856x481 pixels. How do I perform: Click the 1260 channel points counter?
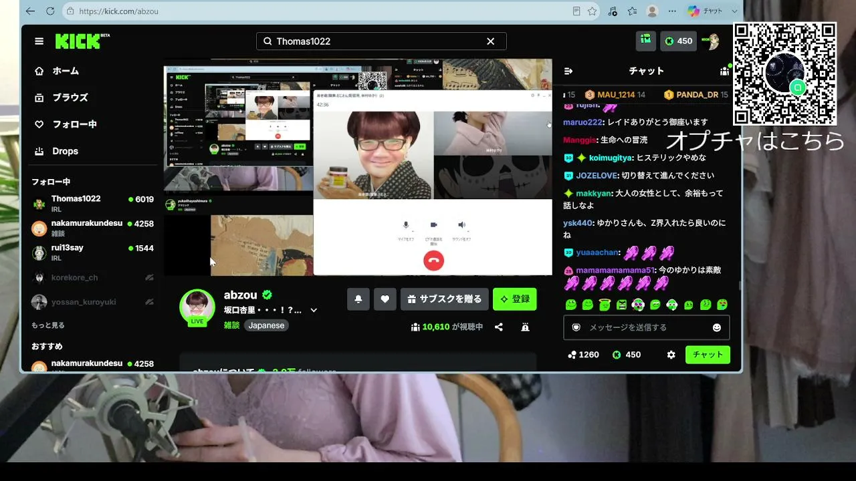(x=583, y=355)
